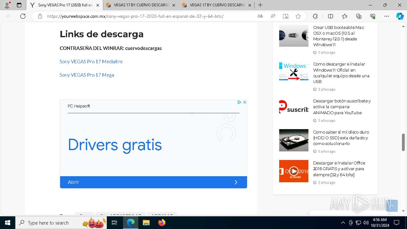This screenshot has width=407, height=229.
Task: Open volume tray icon
Action: (x=366, y=223)
